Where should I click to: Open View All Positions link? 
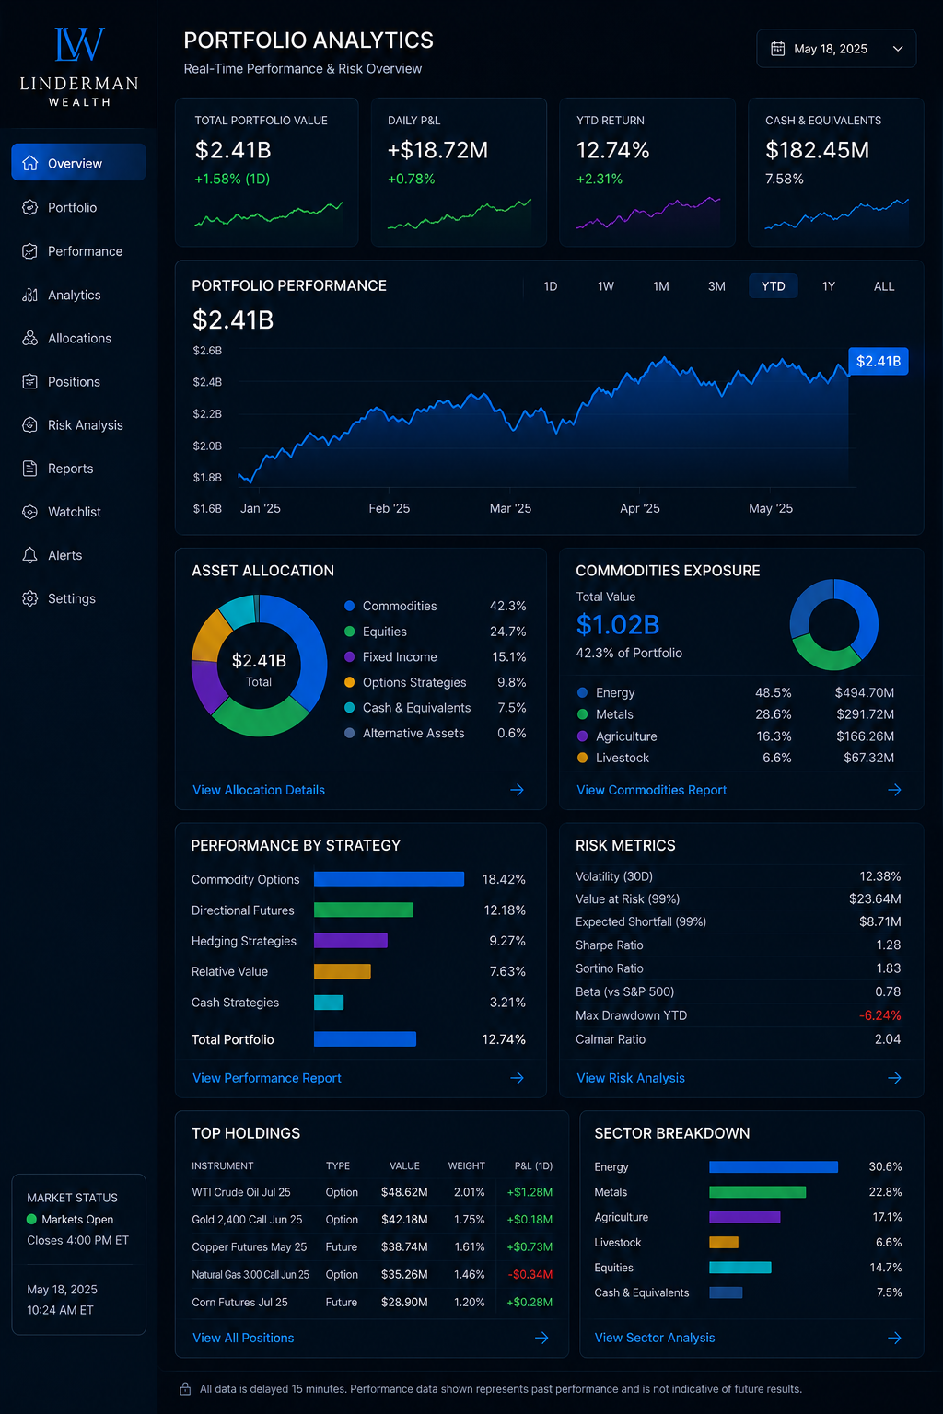point(243,1338)
